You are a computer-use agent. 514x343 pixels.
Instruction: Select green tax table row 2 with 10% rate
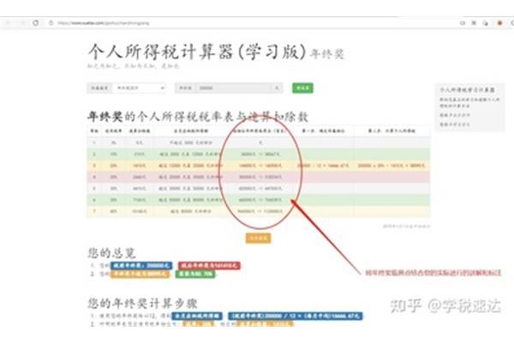click(x=259, y=154)
